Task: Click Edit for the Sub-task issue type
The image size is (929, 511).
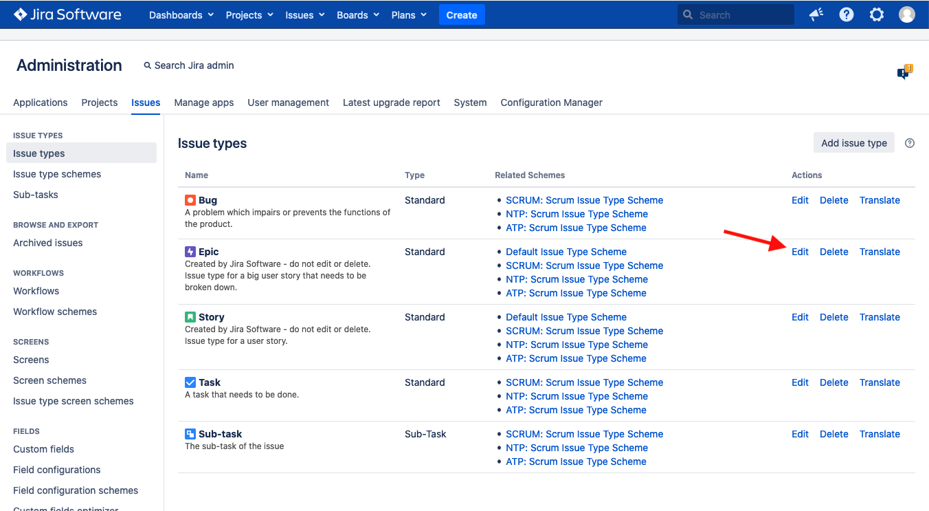Action: click(x=801, y=434)
